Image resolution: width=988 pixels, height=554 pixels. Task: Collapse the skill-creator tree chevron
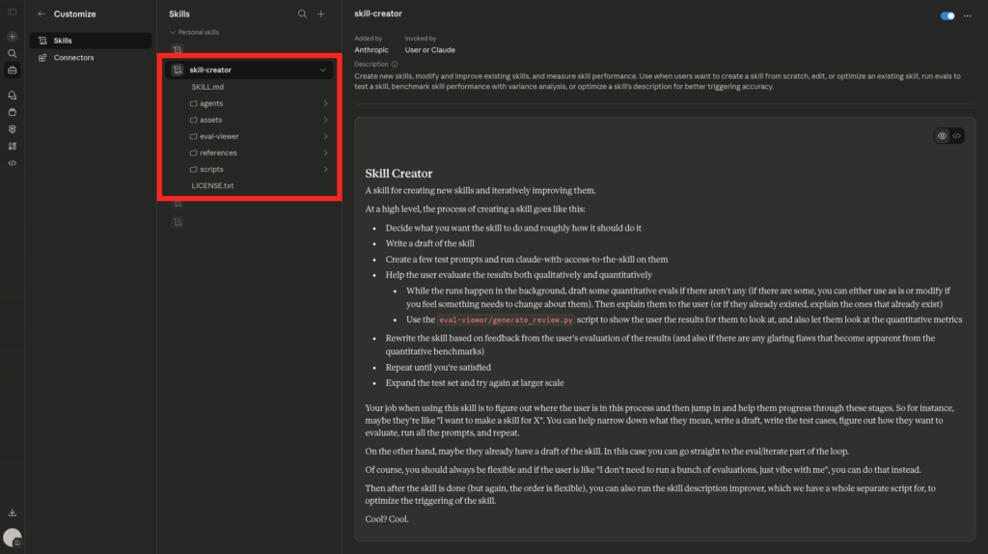[x=322, y=70]
